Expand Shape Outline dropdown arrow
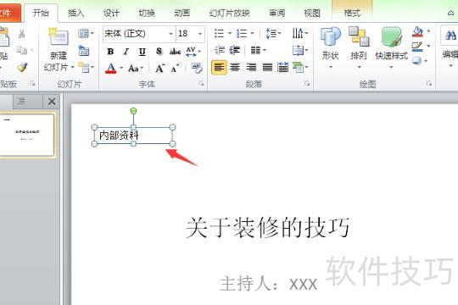Viewport: 458px width, 305px height. 428,46
